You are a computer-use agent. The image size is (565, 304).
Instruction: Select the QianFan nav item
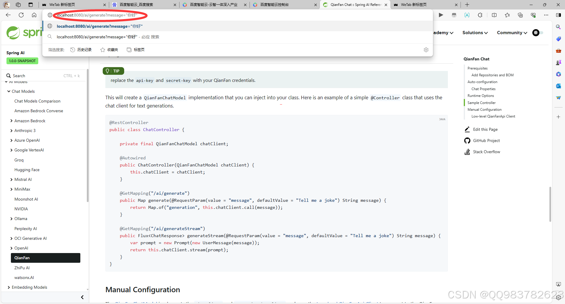click(x=46, y=258)
